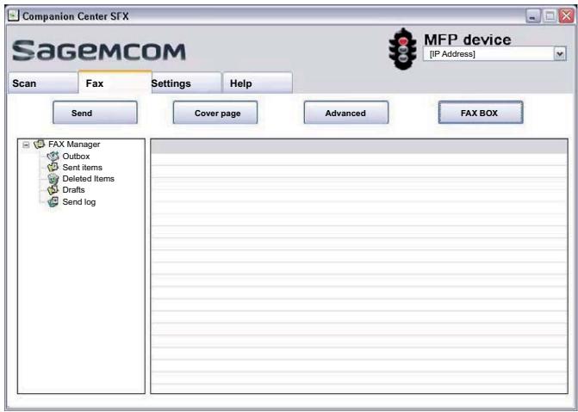Click the traffic light status icon
This screenshot has height=412, width=578.
(x=402, y=48)
